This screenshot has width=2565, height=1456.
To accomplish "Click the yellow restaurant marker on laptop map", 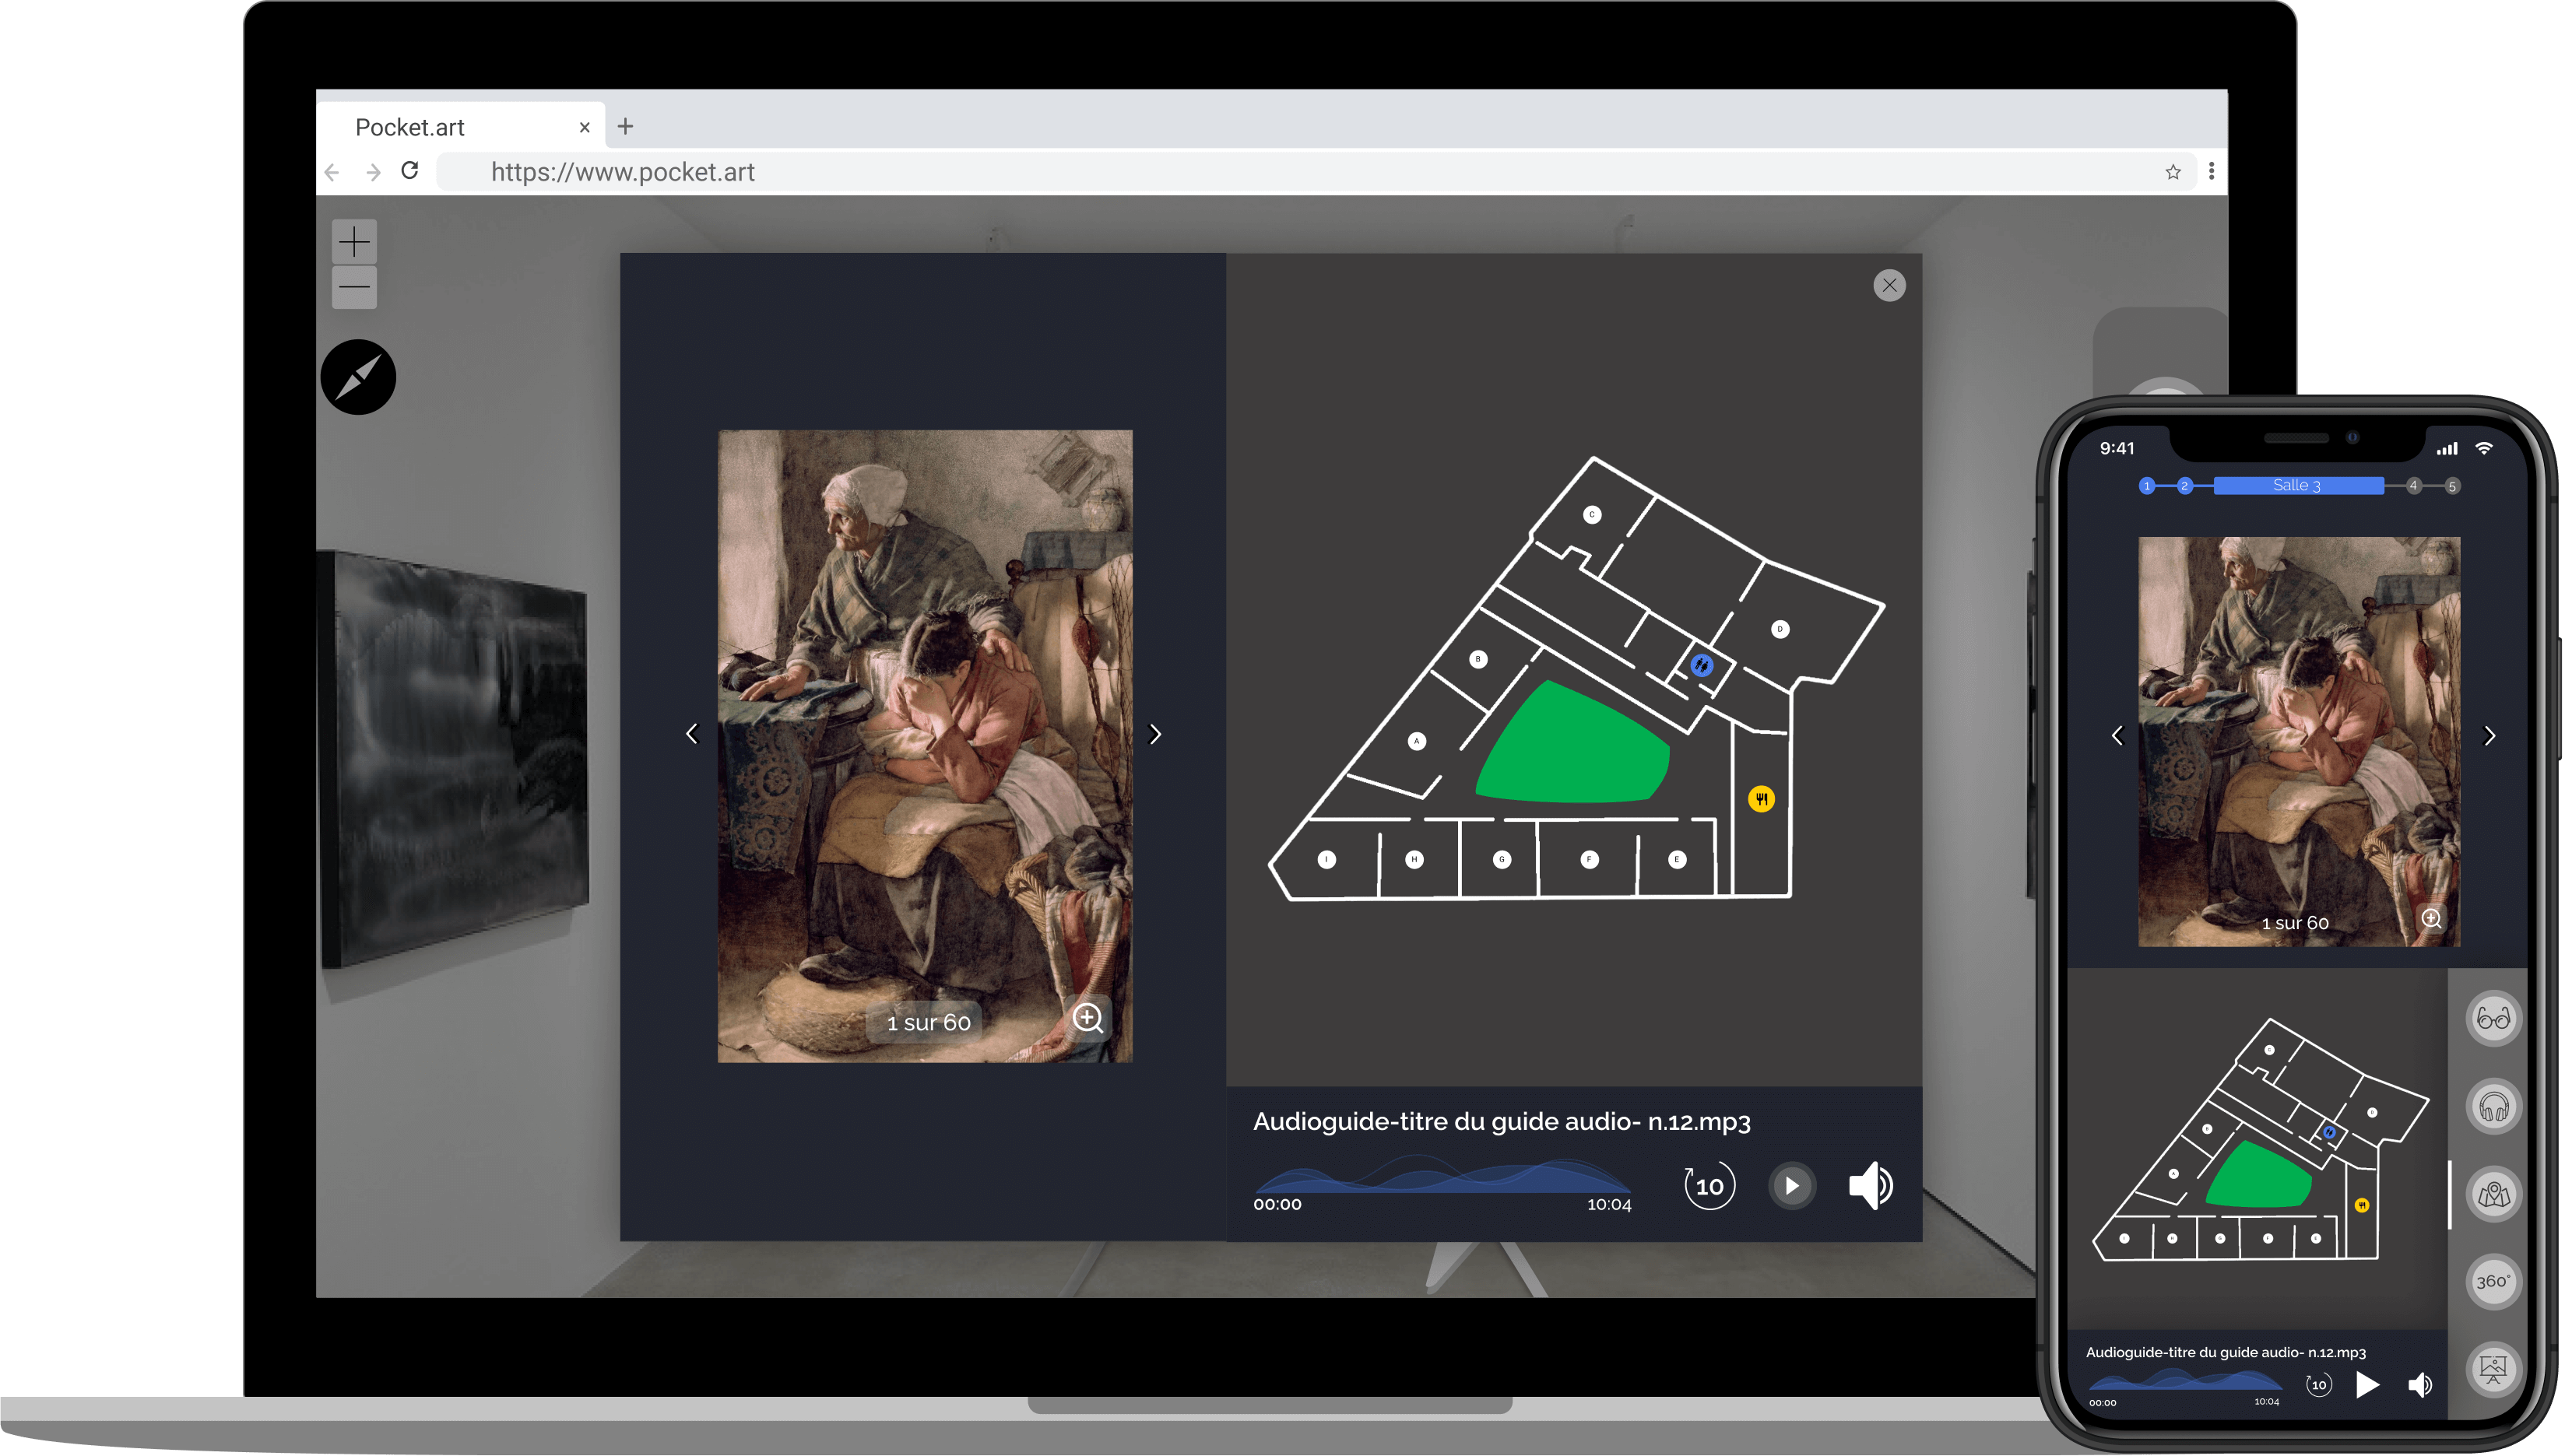I will 1761,798.
